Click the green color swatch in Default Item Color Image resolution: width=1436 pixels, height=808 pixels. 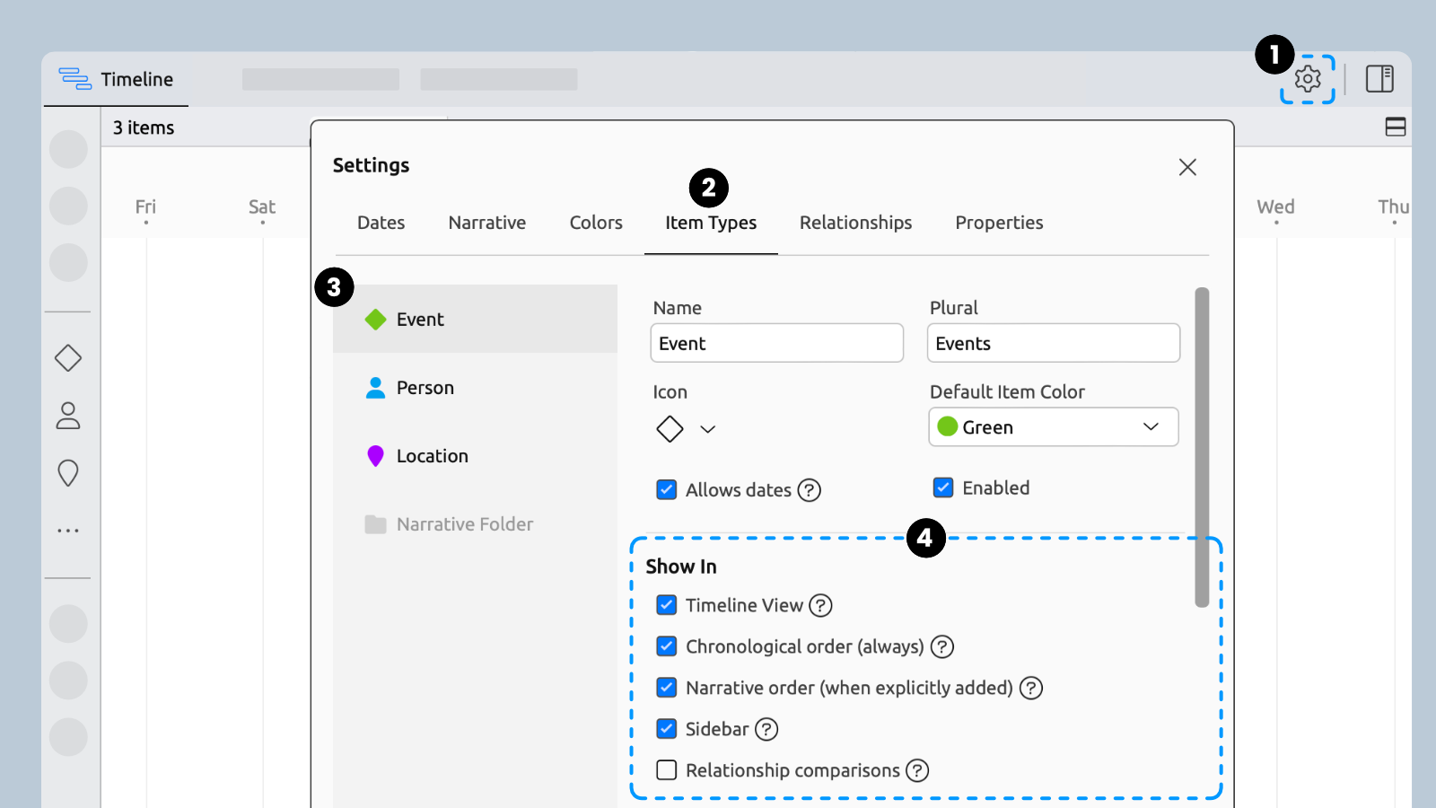click(x=948, y=426)
